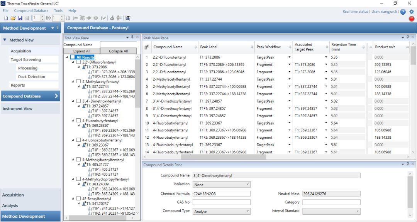This screenshot has width=417, height=222.
Task: Open the Tools menu
Action: (58, 11)
